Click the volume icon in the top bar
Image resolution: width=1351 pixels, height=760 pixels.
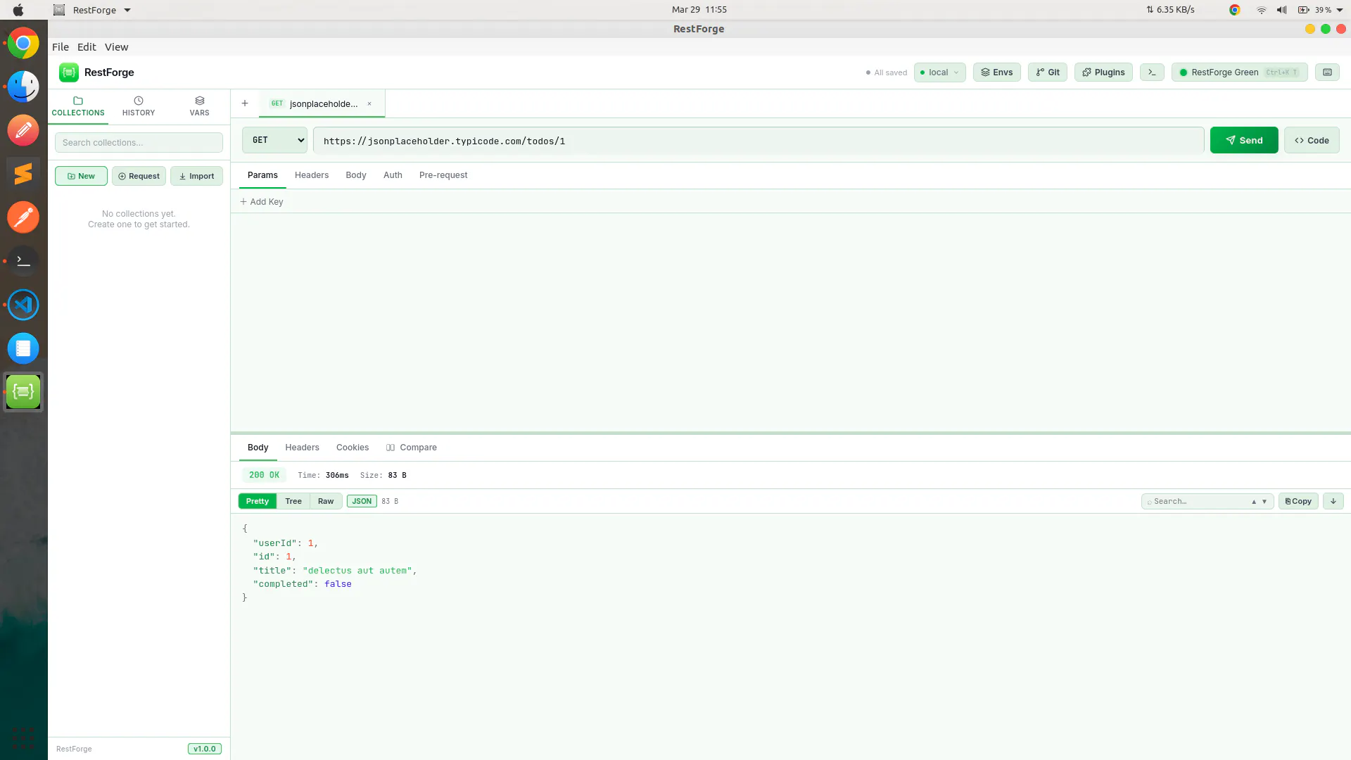1282,10
